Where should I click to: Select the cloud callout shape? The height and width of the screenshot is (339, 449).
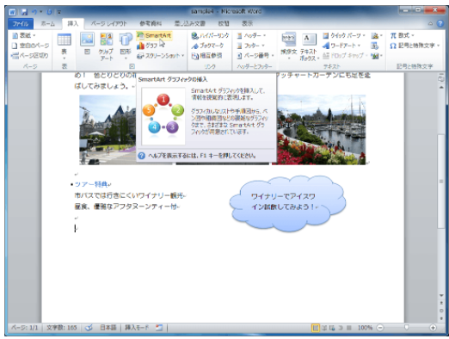(287, 203)
